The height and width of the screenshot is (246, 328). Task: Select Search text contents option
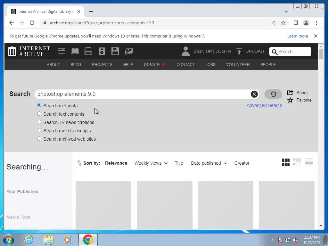39,114
